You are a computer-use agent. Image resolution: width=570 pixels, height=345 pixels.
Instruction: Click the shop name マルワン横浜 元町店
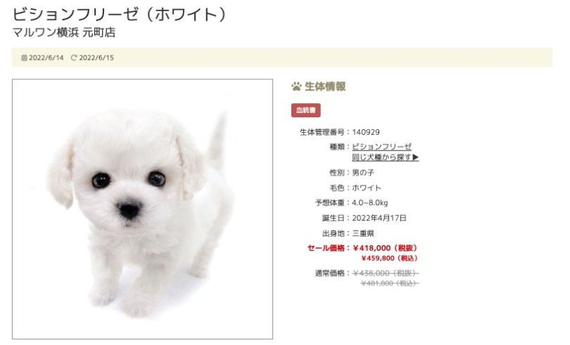click(64, 33)
